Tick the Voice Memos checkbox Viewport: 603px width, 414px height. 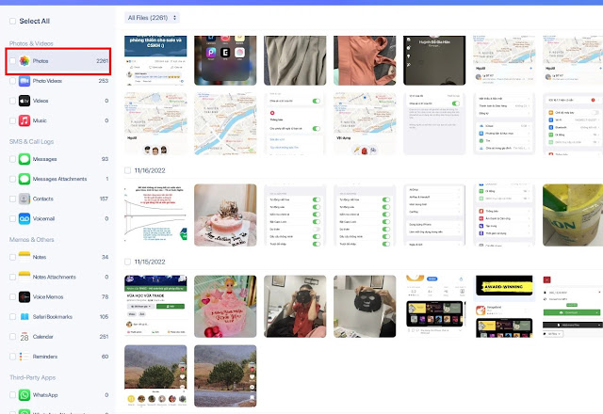click(x=12, y=297)
